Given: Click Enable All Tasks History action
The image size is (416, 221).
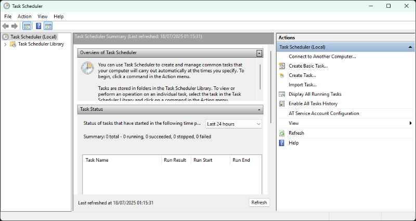Looking at the screenshot, I should pos(313,103).
